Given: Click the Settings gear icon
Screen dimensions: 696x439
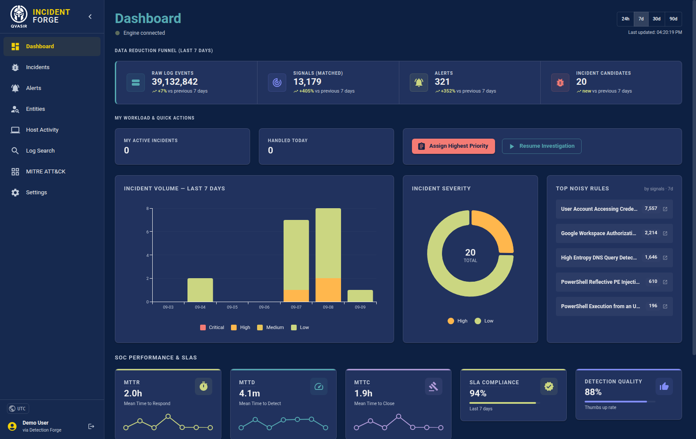Looking at the screenshot, I should tap(15, 193).
